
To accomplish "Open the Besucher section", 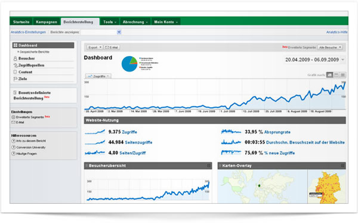I will [x=26, y=58].
